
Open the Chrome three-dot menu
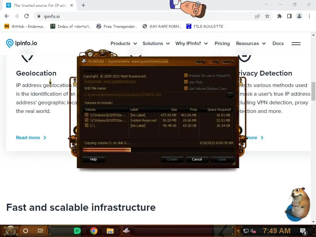309,16
